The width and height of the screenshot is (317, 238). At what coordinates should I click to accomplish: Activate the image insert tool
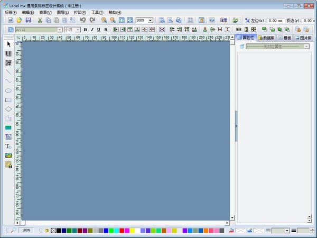tap(8, 155)
